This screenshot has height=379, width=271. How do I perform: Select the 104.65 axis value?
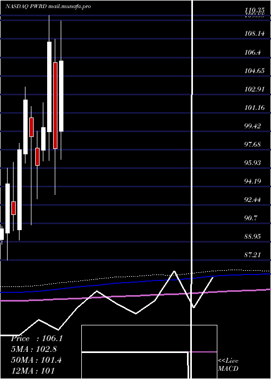click(x=254, y=71)
